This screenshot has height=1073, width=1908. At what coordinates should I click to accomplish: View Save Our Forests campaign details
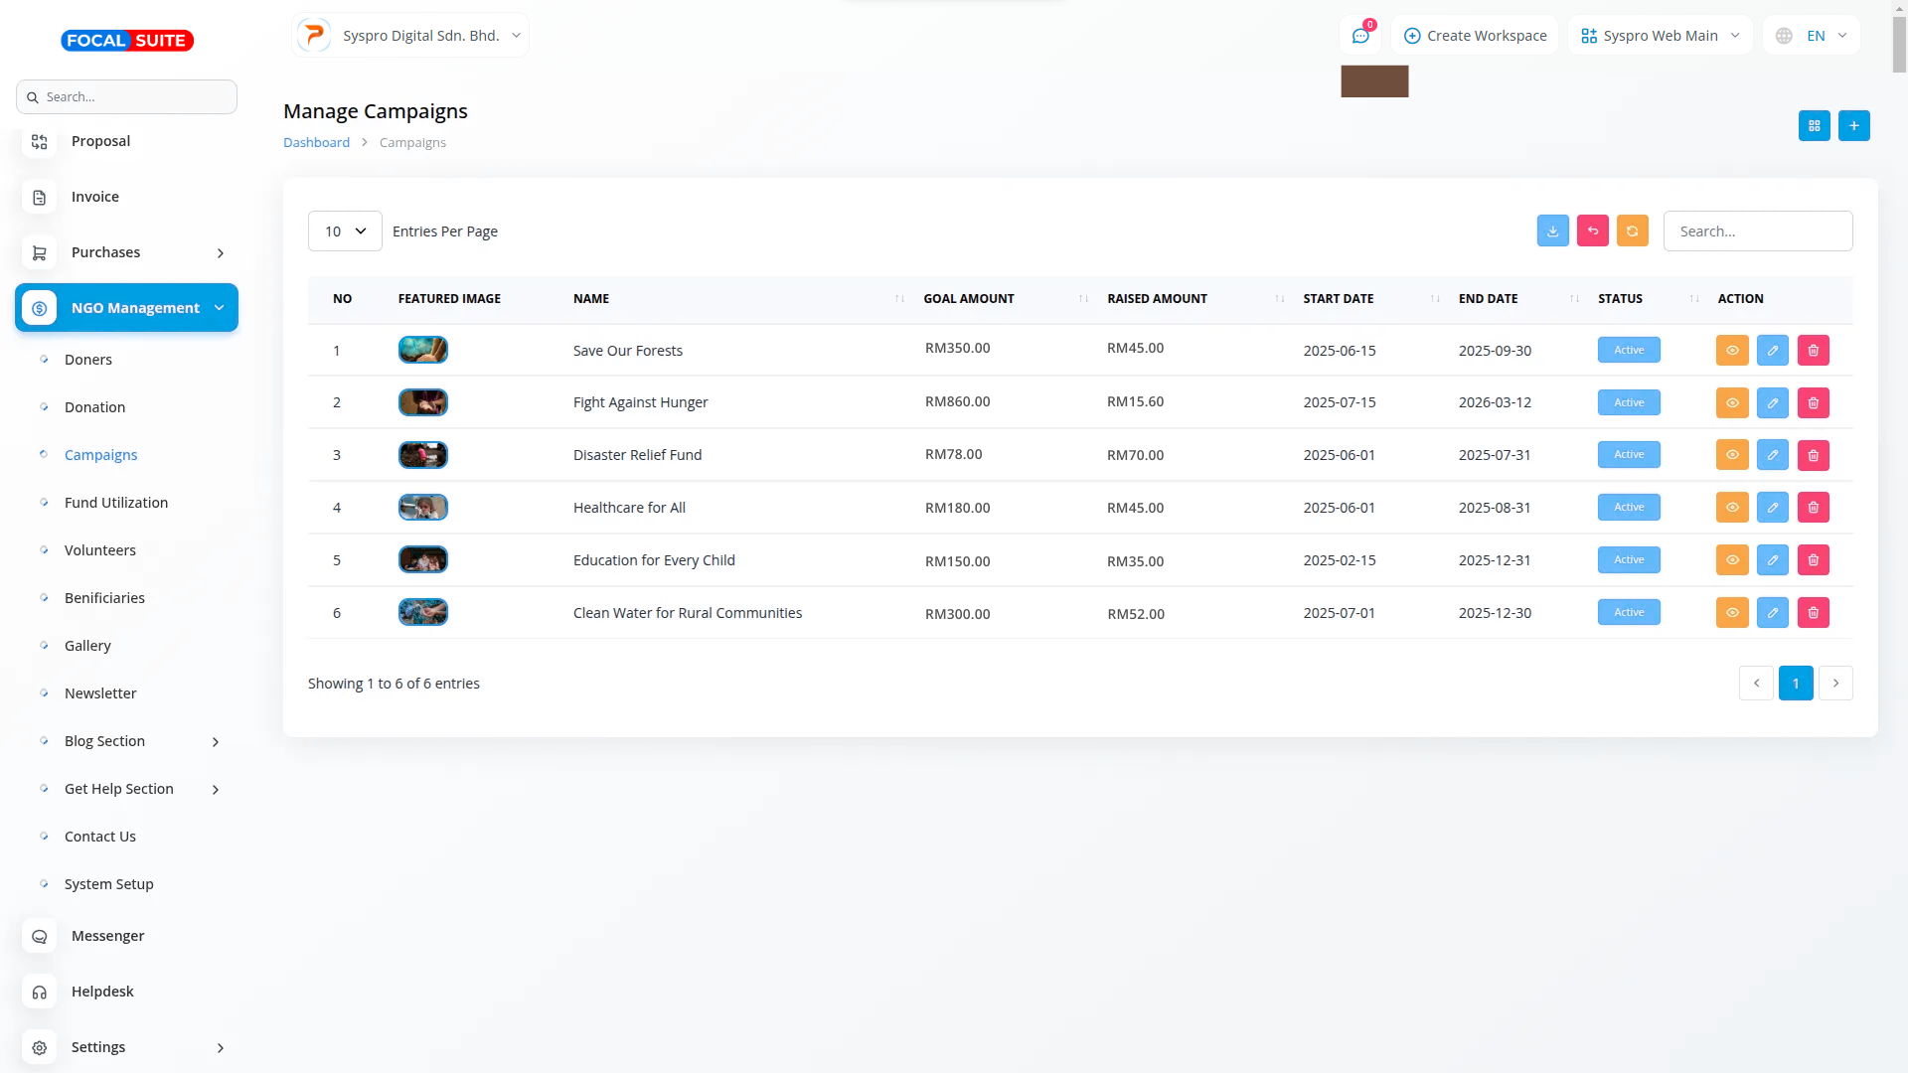pyautogui.click(x=1731, y=350)
